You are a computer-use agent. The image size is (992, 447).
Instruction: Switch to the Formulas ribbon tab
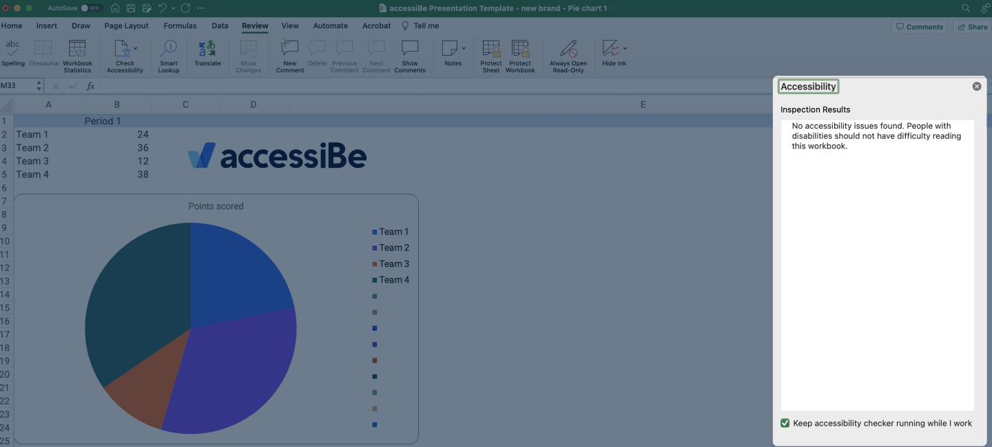point(180,25)
